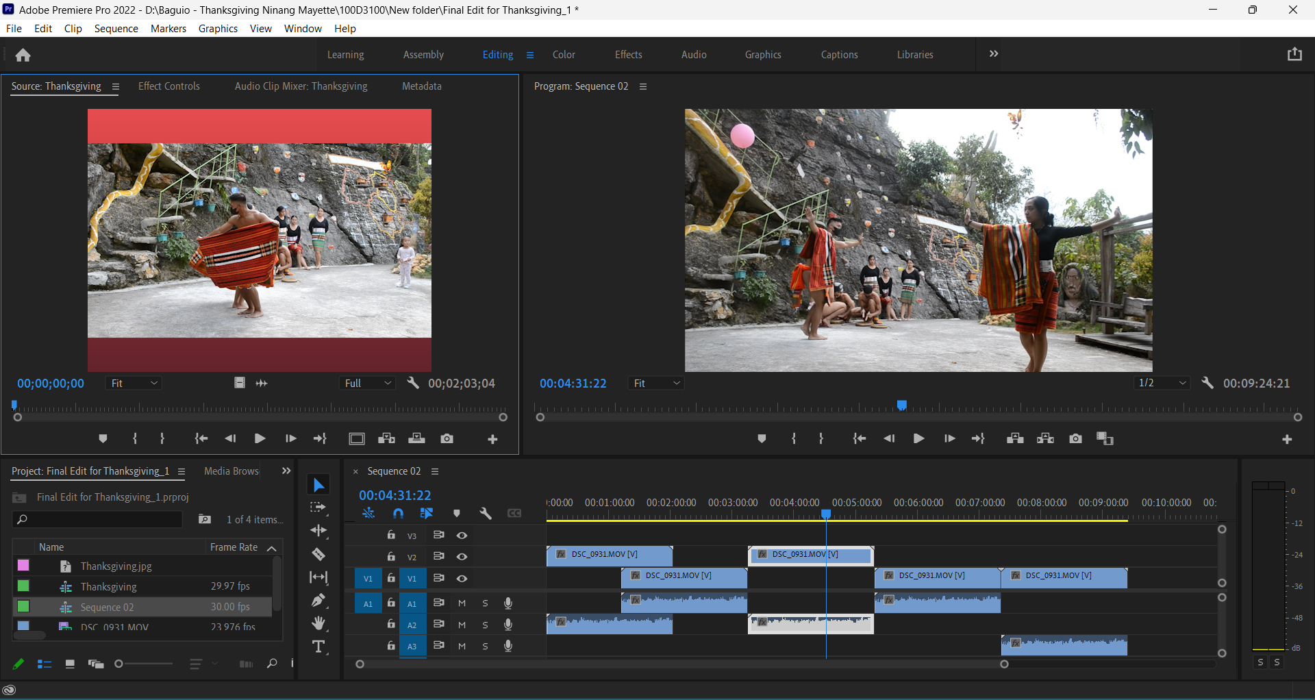Switch to the Effect Controls tab
The height and width of the screenshot is (700, 1315).
click(x=169, y=86)
